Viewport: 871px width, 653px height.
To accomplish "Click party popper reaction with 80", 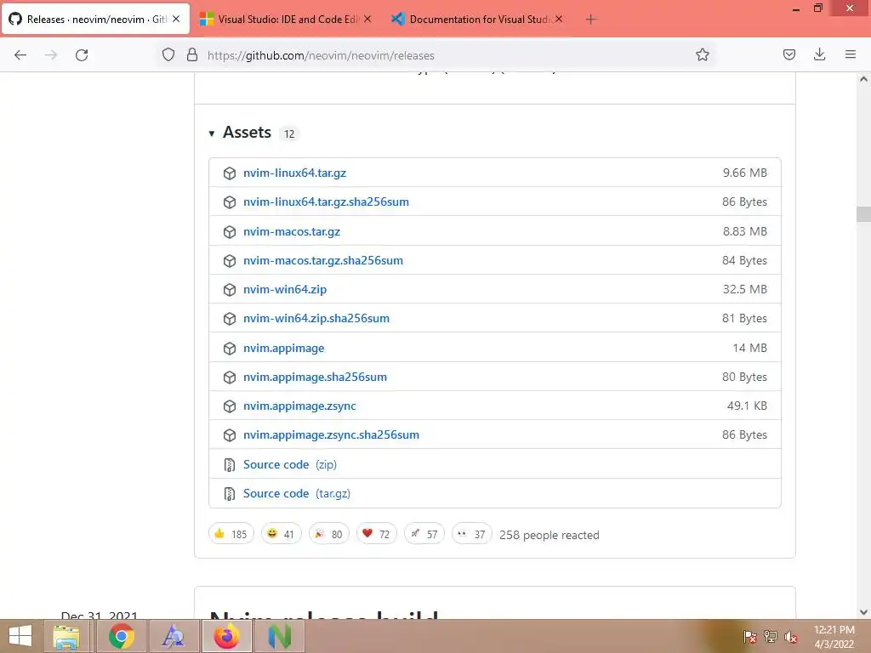I will [x=329, y=534].
